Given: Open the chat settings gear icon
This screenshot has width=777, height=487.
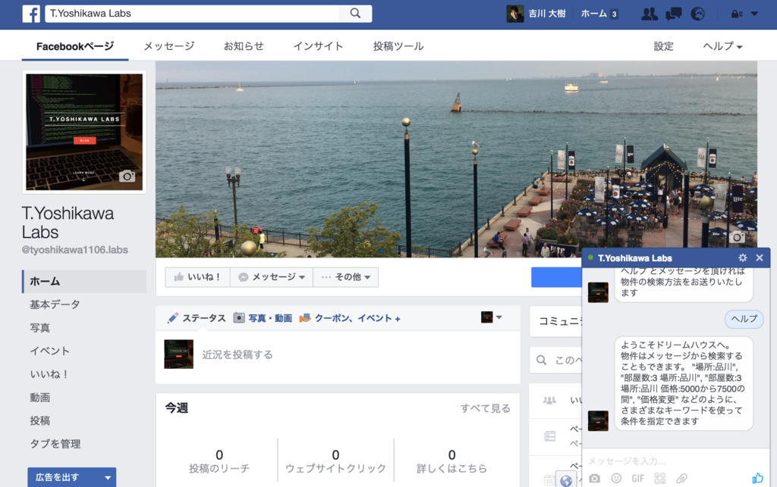Looking at the screenshot, I should click(742, 258).
